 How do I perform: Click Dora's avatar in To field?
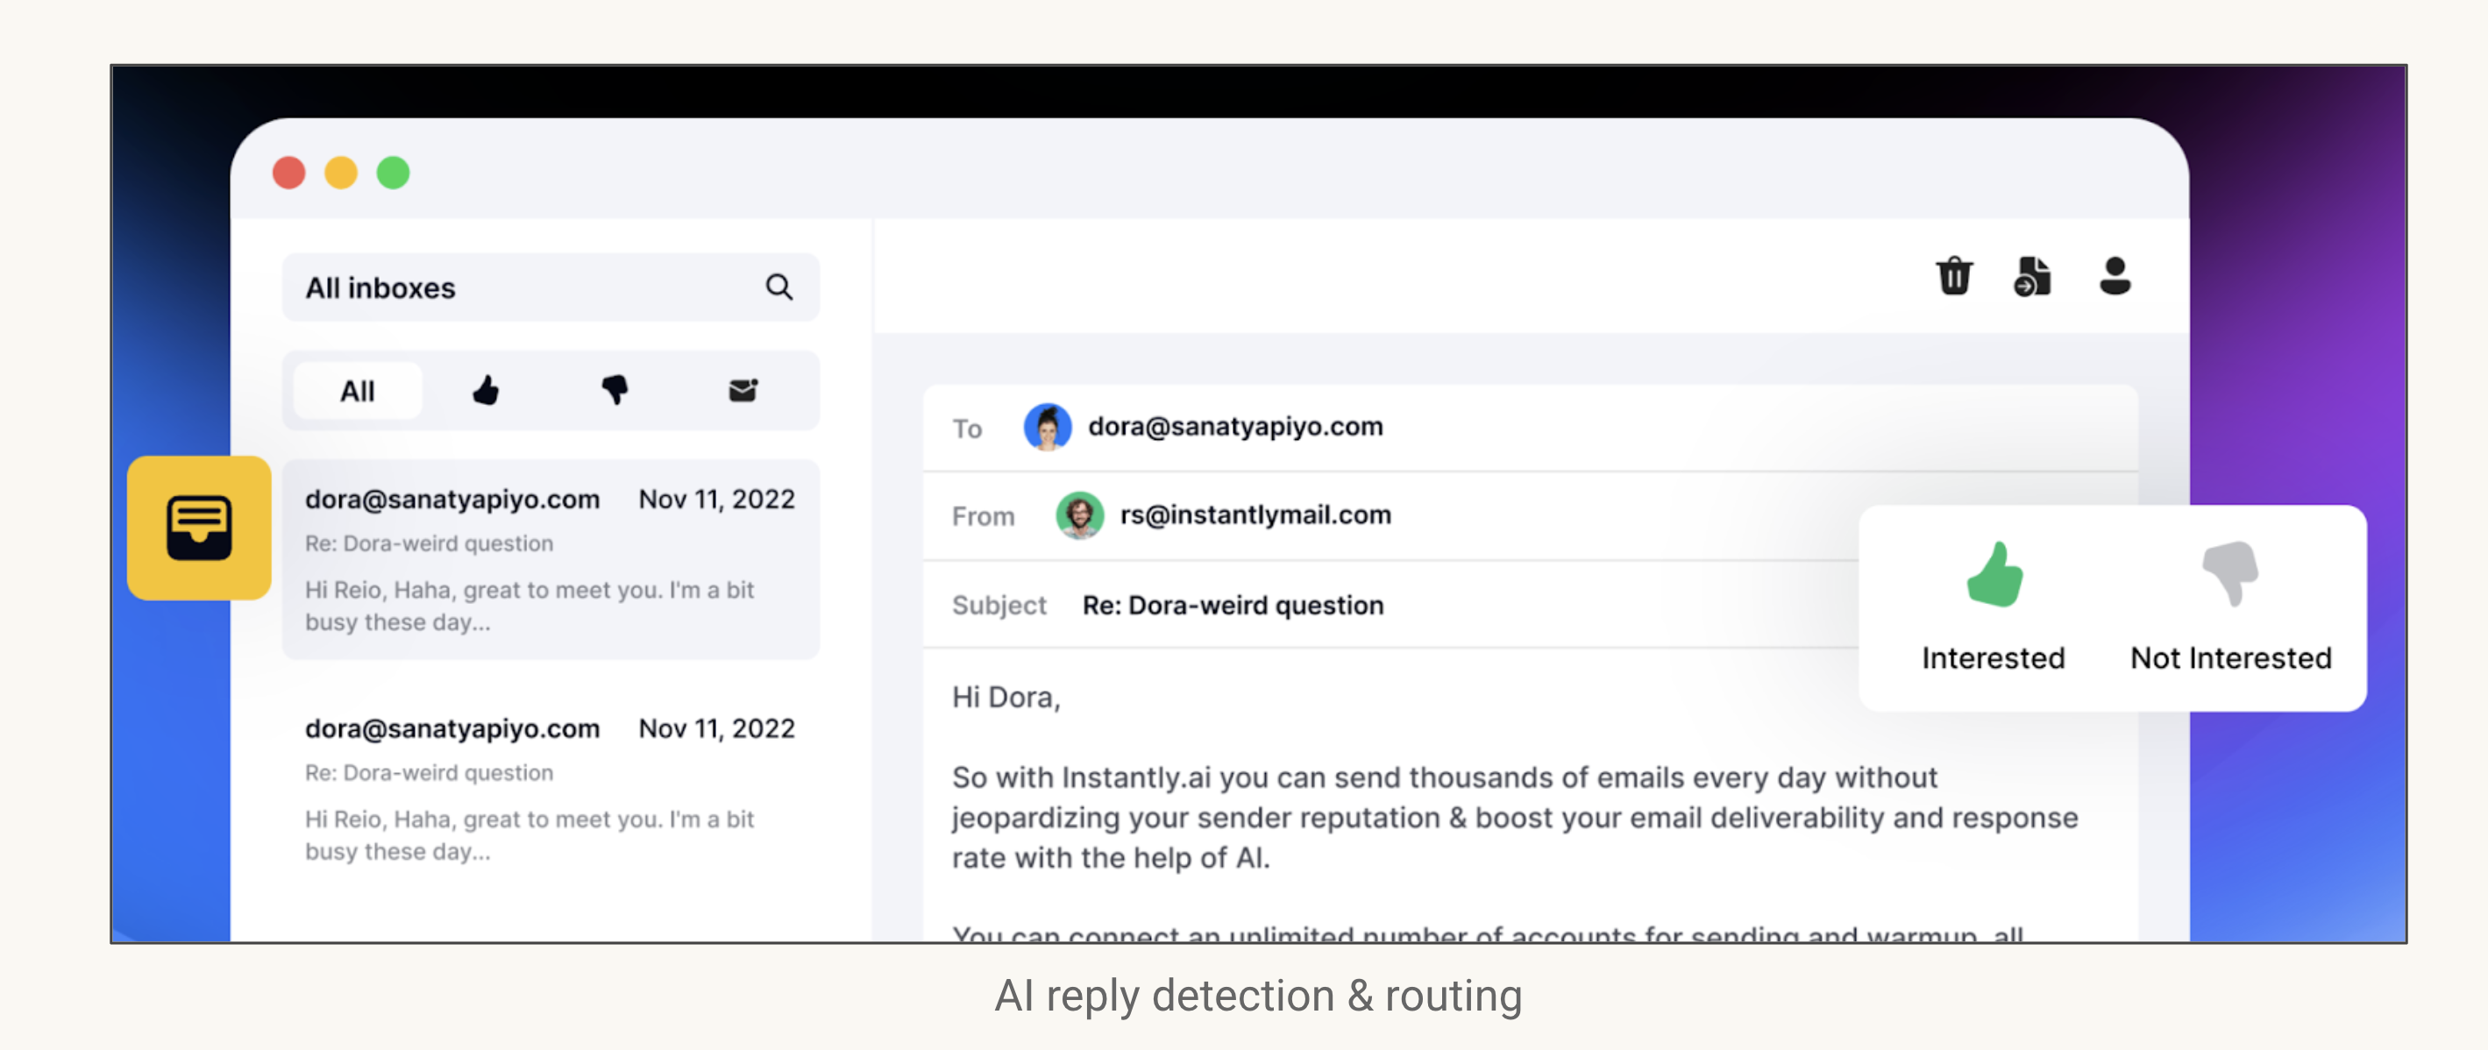click(1047, 427)
